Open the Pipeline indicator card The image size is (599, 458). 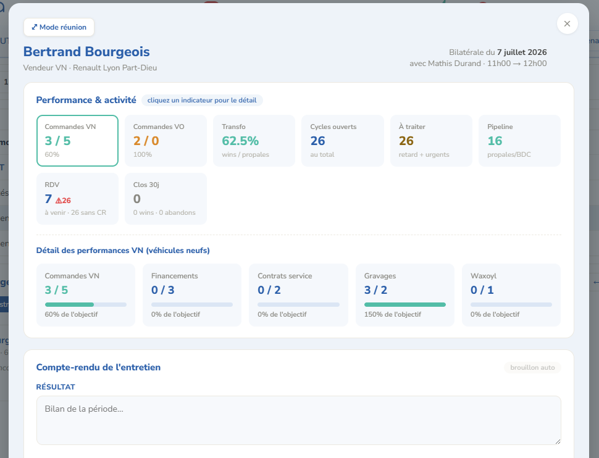[x=519, y=141]
